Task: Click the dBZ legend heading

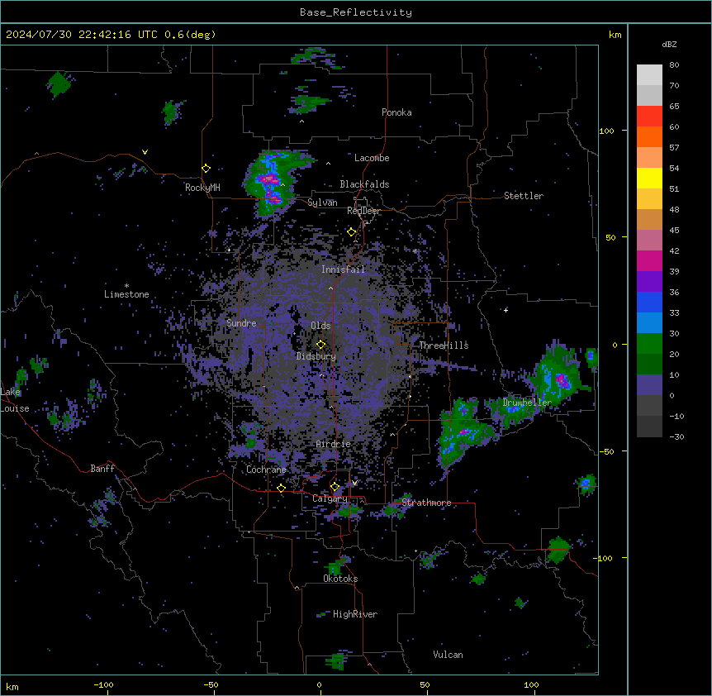Action: [669, 44]
